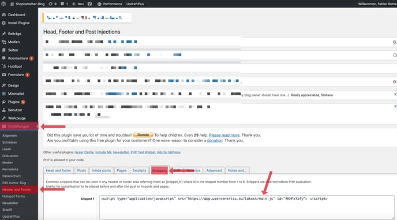
Task: Open the updates circle icon with count 9
Action: (53, 4)
